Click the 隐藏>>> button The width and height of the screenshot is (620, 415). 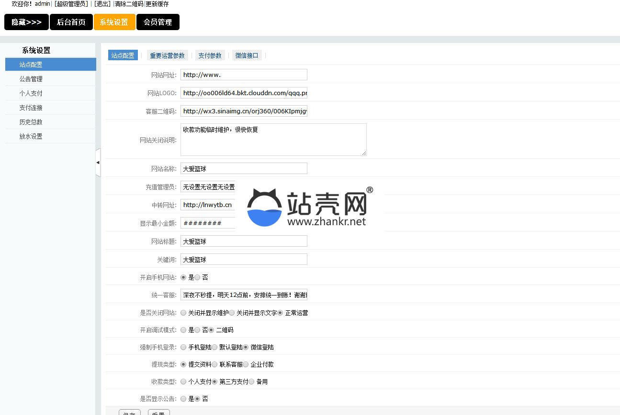pyautogui.click(x=26, y=22)
